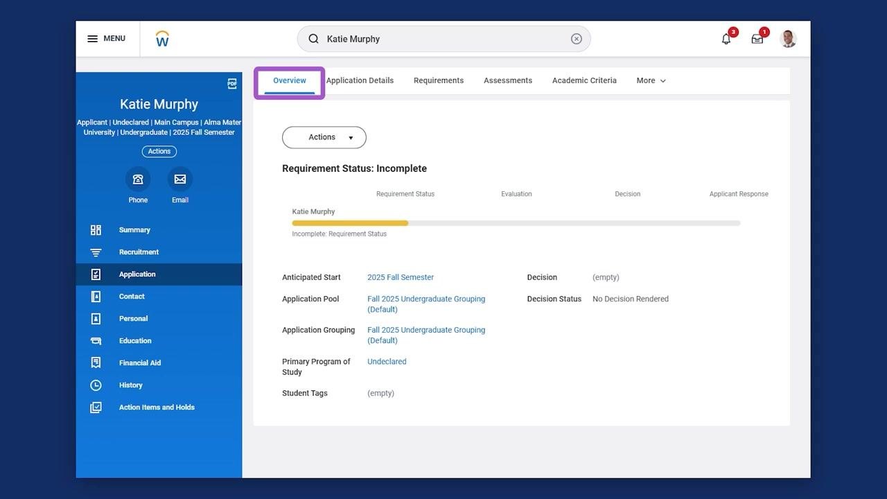Click the Decision stage label above progress bar

pos(627,194)
